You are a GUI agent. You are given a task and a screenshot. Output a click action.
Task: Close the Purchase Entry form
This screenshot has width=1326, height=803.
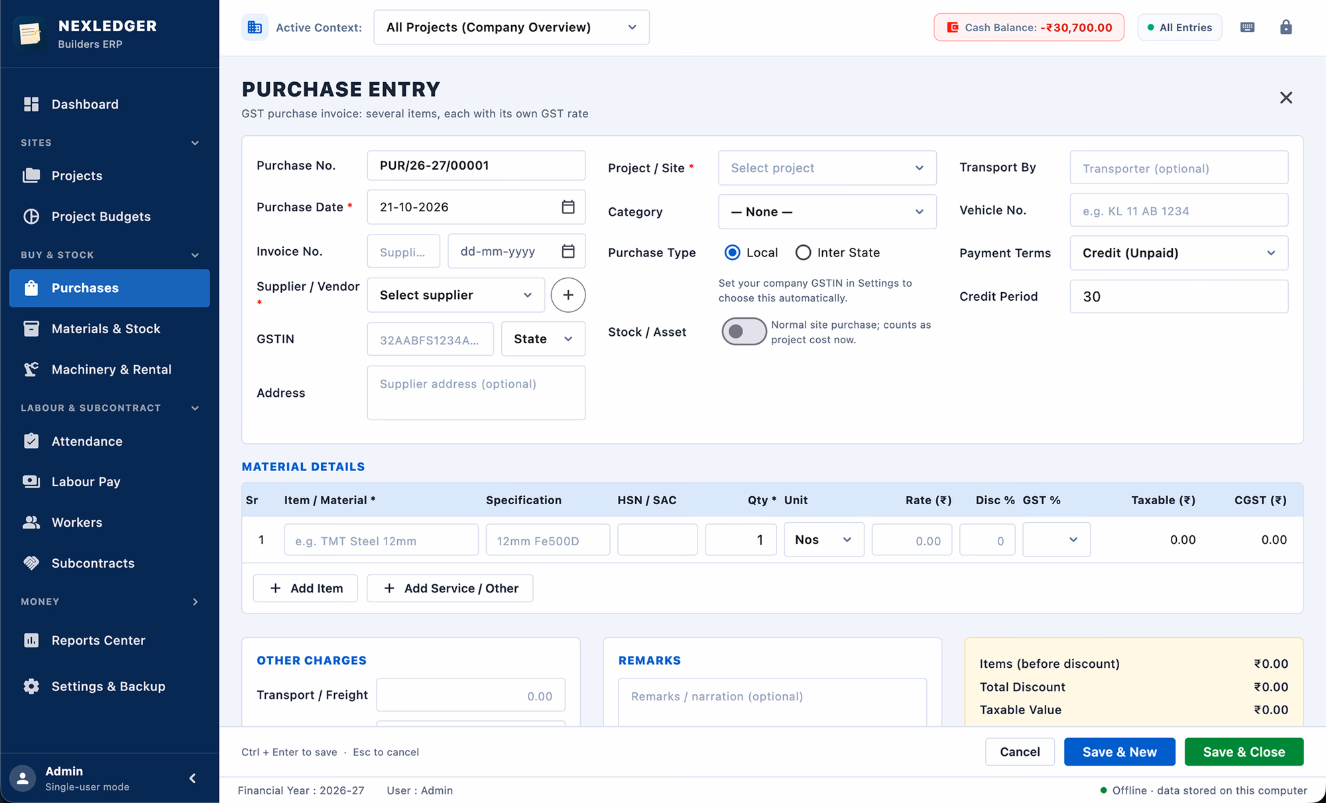click(x=1286, y=98)
